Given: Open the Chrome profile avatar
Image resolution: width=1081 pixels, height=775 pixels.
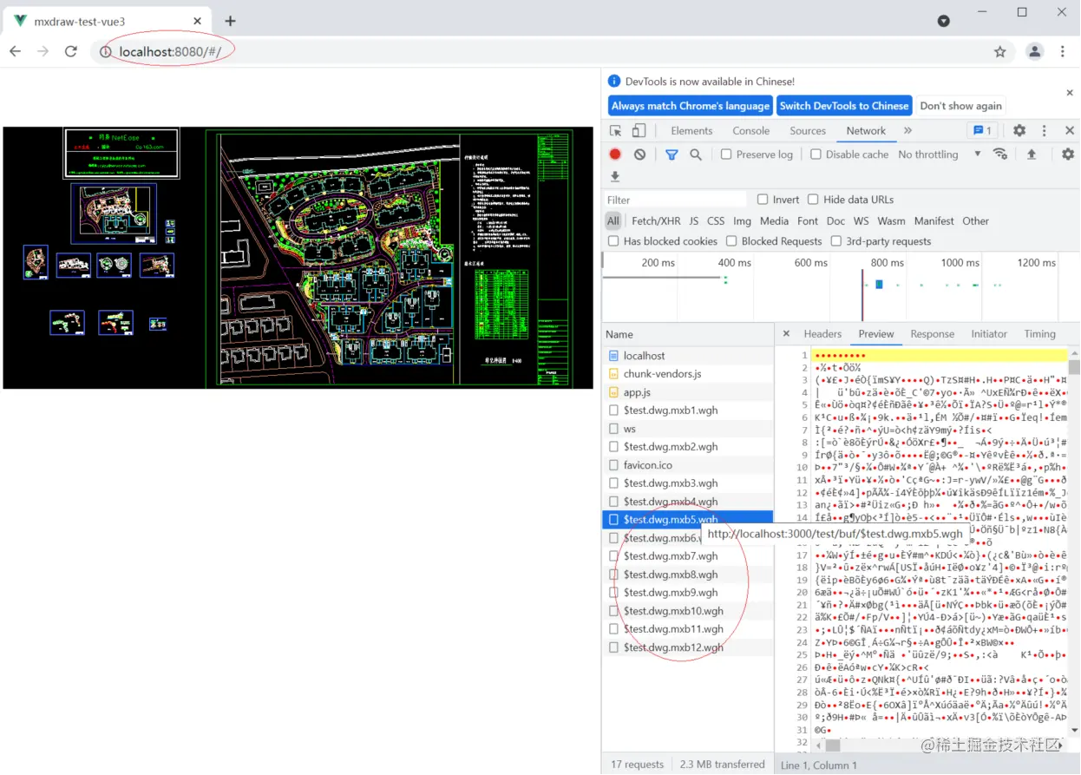Looking at the screenshot, I should (1034, 52).
